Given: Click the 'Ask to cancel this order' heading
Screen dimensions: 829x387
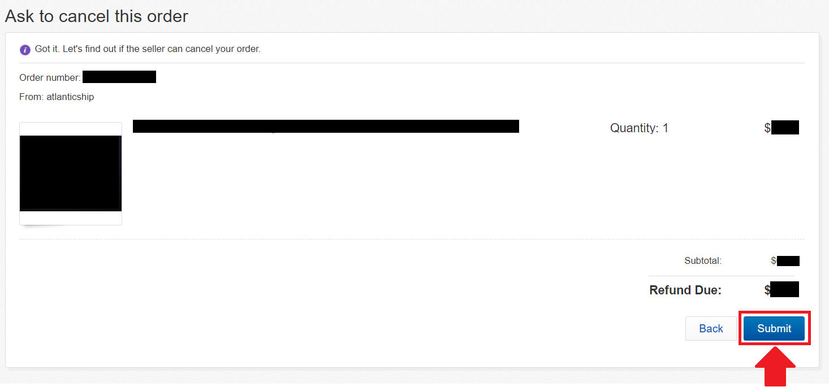Looking at the screenshot, I should tap(97, 16).
